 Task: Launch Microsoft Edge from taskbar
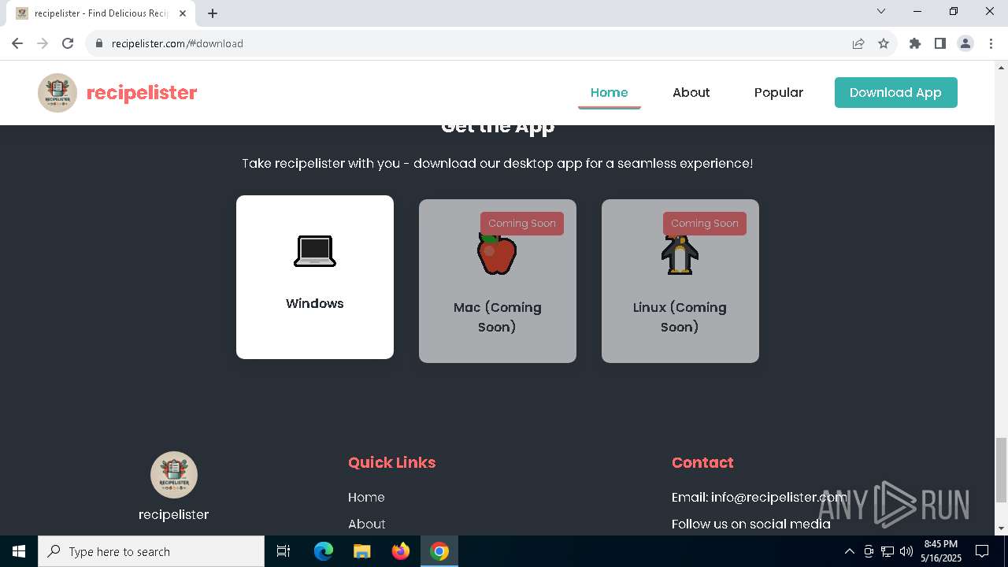(324, 551)
